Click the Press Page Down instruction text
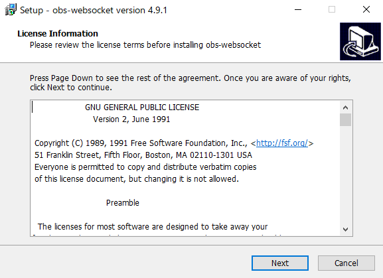 tap(191, 82)
